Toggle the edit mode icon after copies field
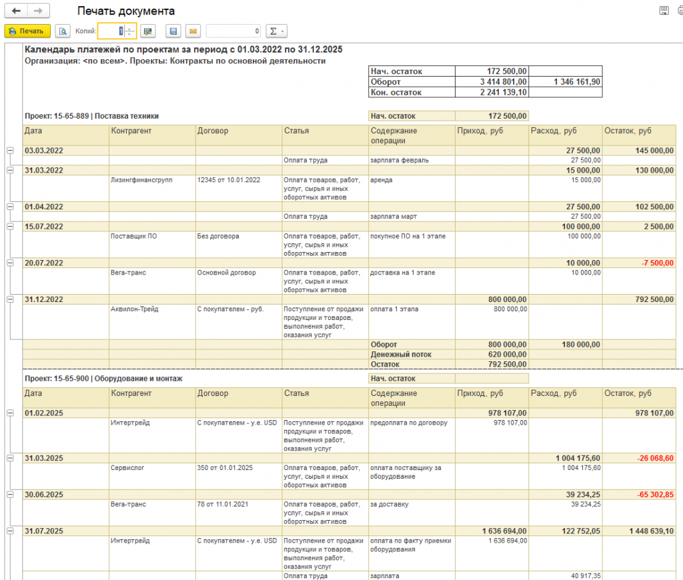The height and width of the screenshot is (580, 683). [x=147, y=31]
